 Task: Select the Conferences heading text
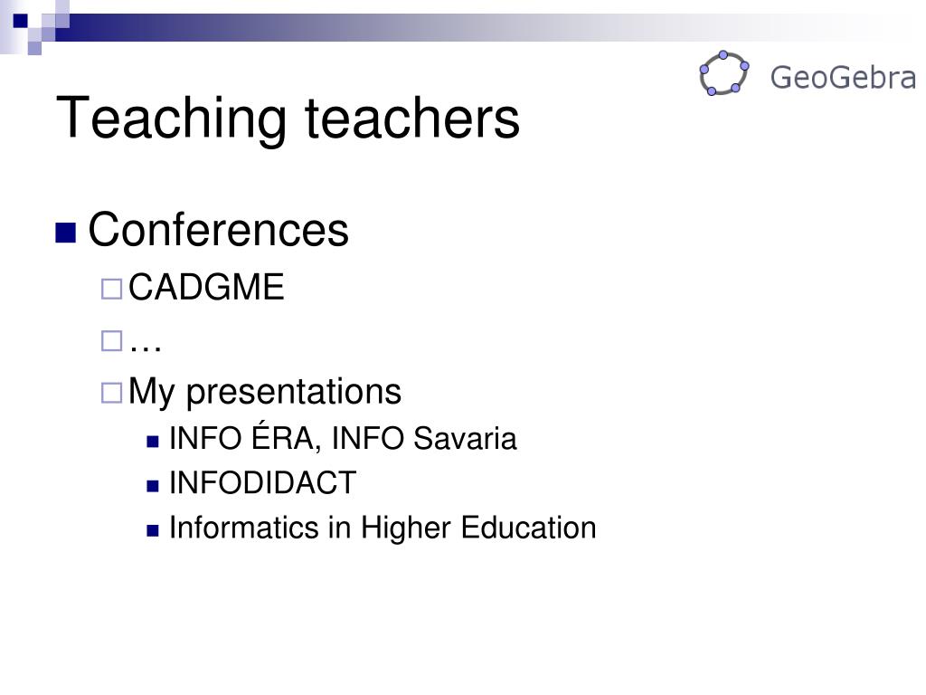(x=219, y=229)
